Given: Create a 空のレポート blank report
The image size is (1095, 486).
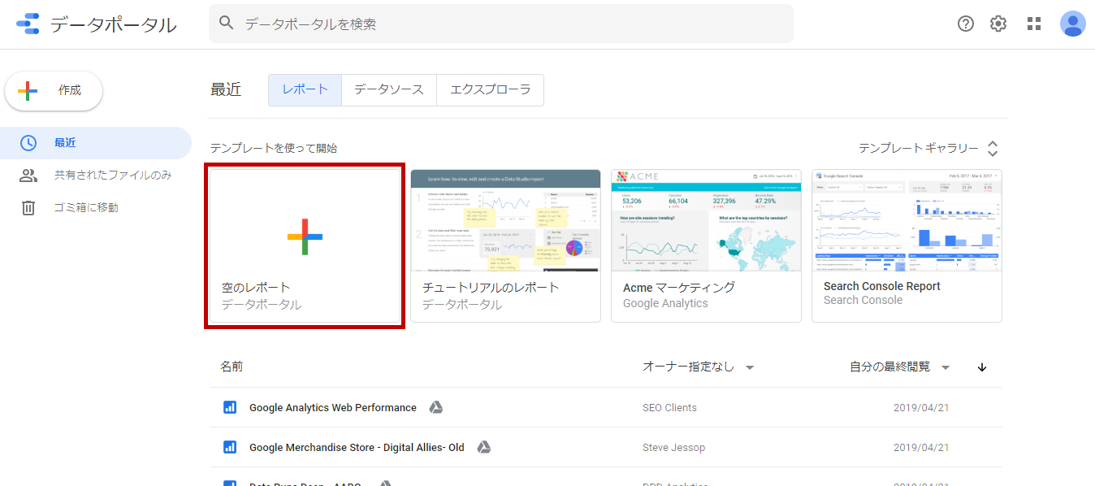Looking at the screenshot, I should tap(305, 246).
